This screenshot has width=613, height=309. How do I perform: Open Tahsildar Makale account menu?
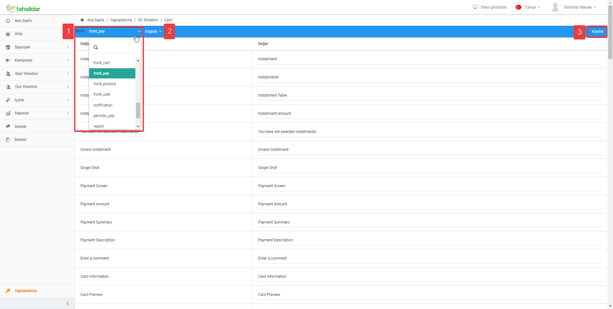click(x=579, y=7)
